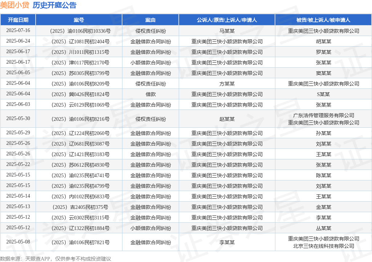Select case number (2025)辽1224民初2060号
Screen dimensions: 372x262
[80, 133]
